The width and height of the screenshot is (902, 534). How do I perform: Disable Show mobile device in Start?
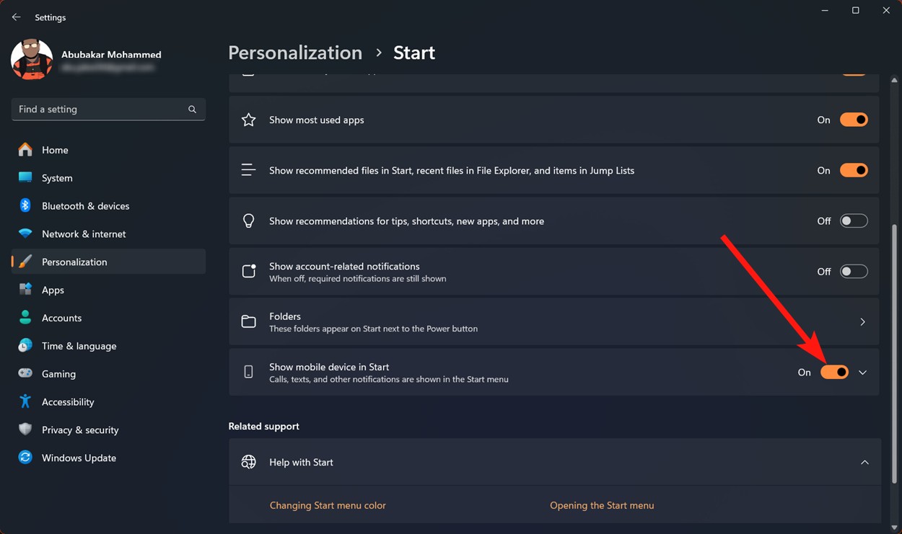835,372
